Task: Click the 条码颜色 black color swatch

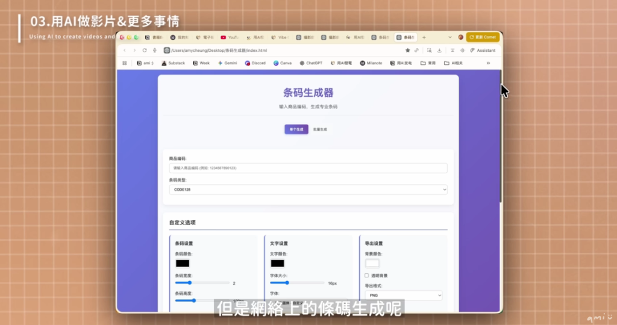Action: point(183,263)
